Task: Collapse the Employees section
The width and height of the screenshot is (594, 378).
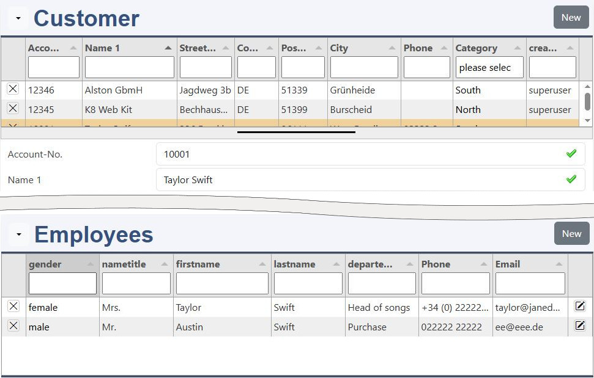Action: (18, 234)
